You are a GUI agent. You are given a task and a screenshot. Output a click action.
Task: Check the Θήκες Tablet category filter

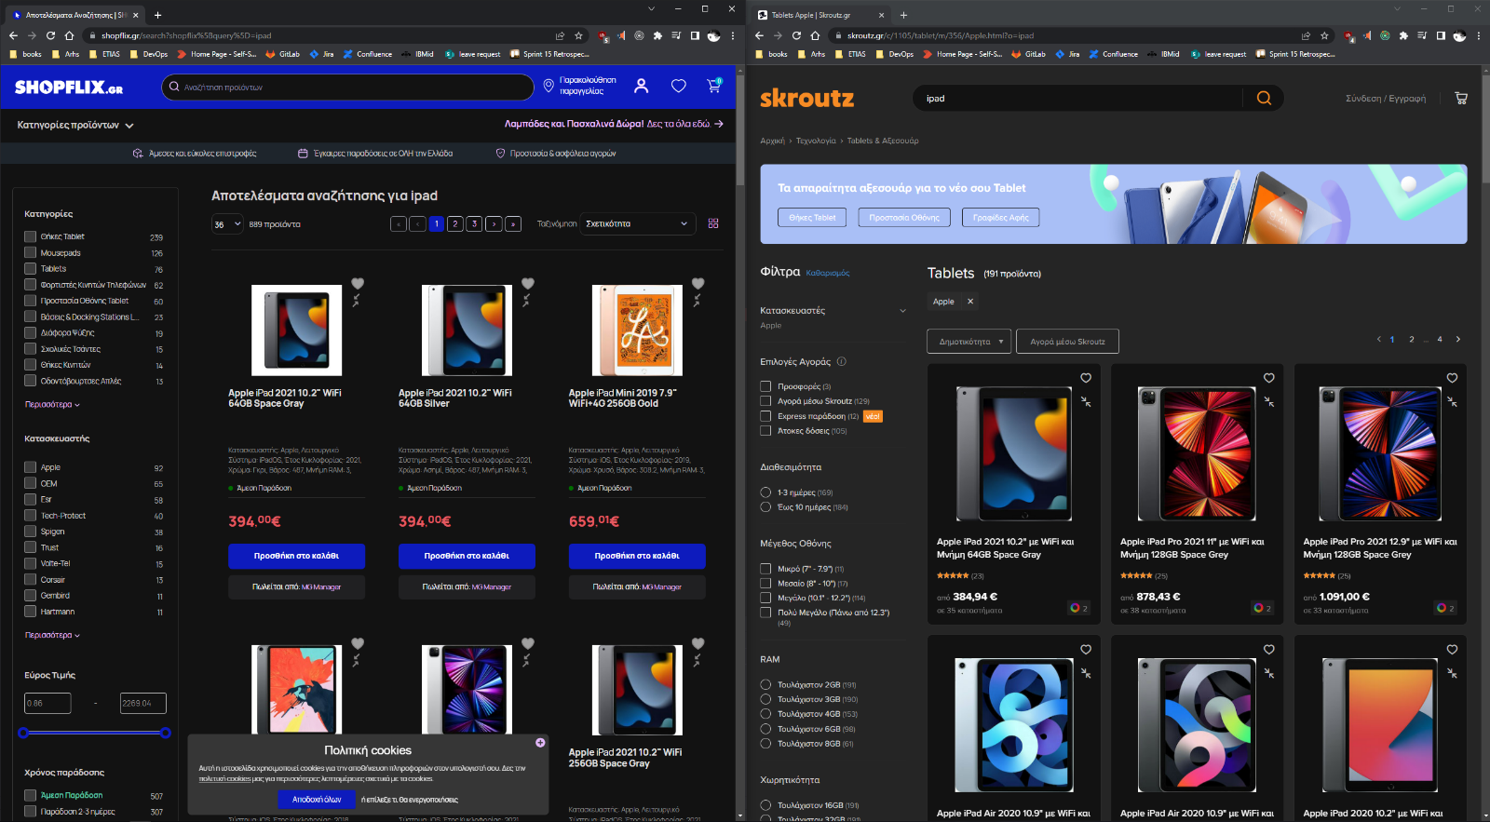coord(31,236)
